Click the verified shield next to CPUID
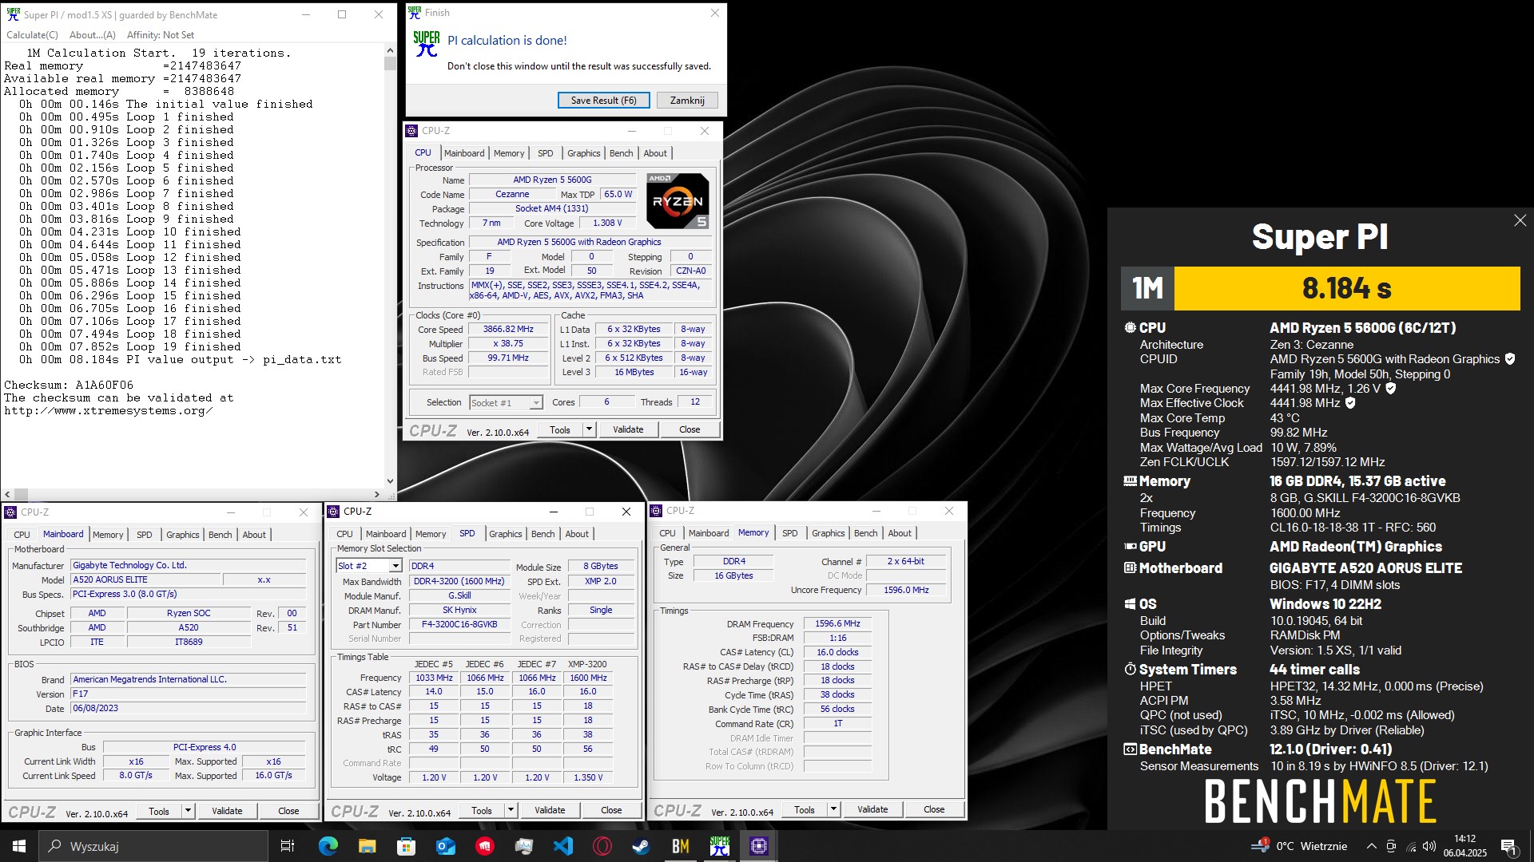This screenshot has width=1534, height=862. (x=1509, y=359)
